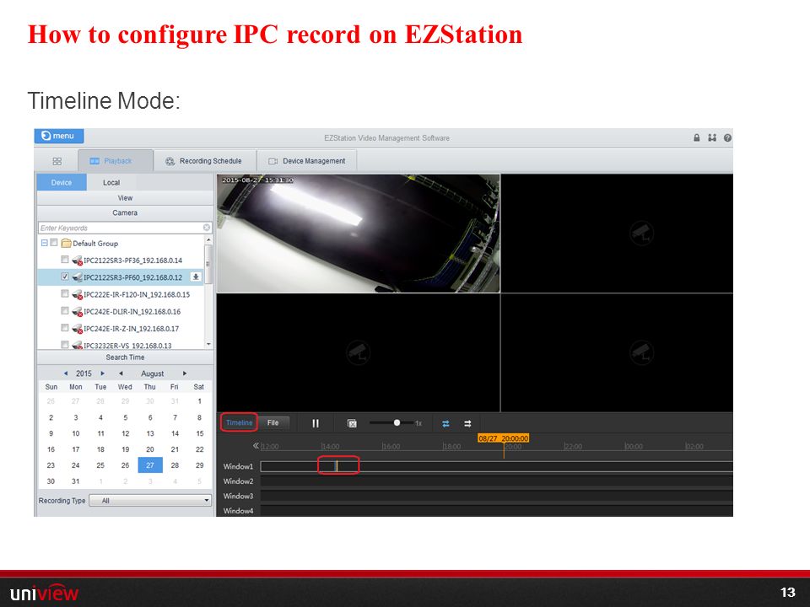
Task: Check the Default Group checkbox
Action: pyautogui.click(x=54, y=243)
